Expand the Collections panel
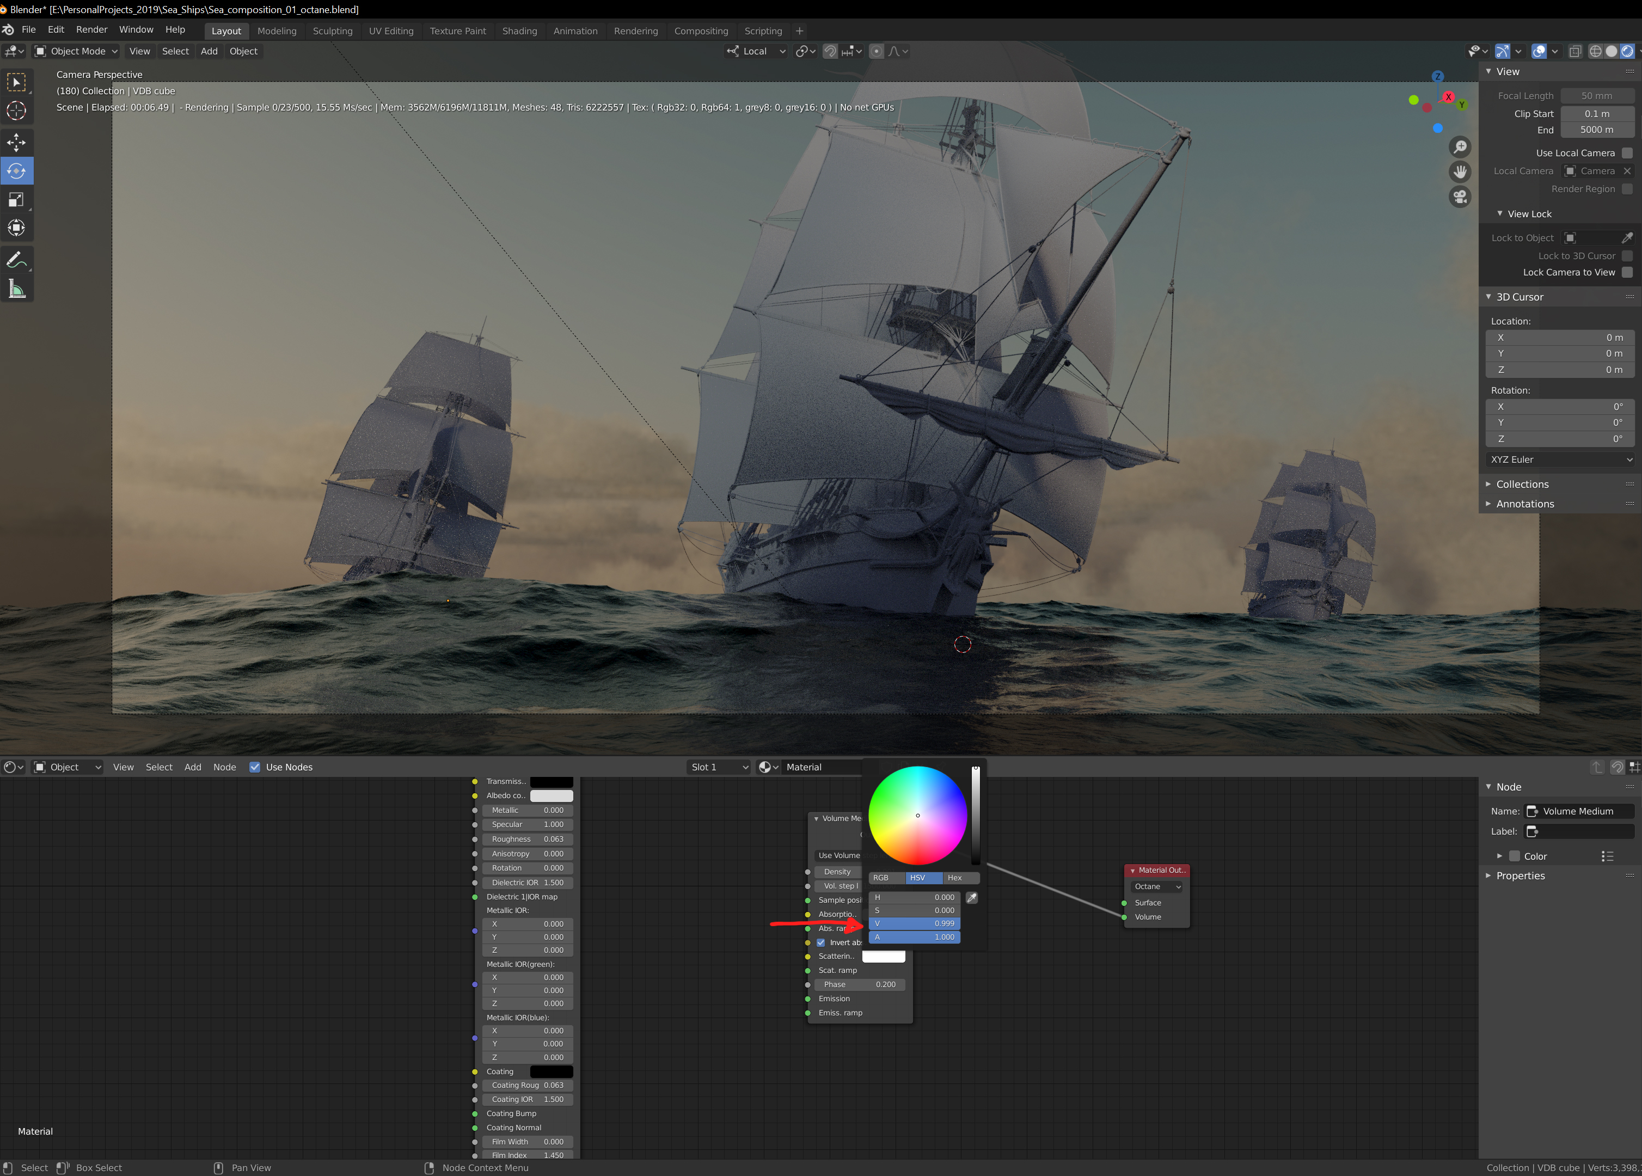 coord(1522,485)
